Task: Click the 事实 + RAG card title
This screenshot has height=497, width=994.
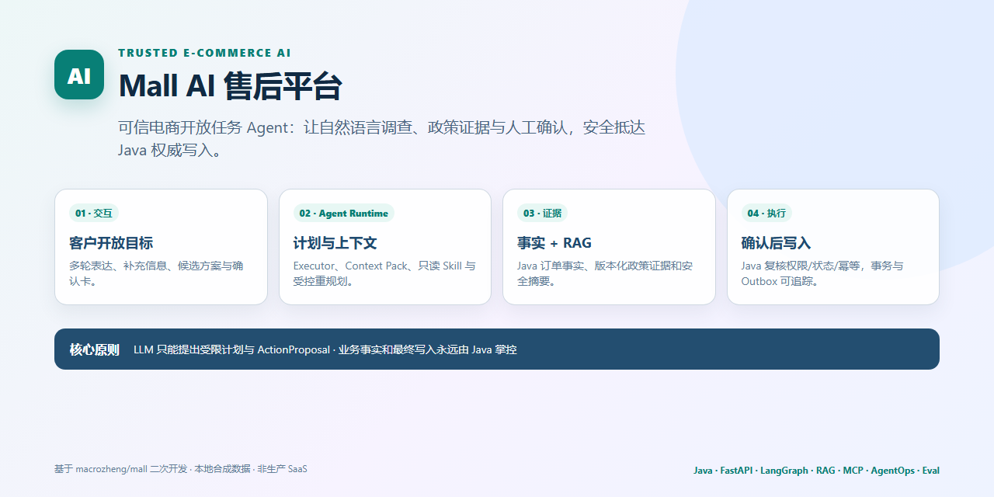Action: pyautogui.click(x=554, y=243)
